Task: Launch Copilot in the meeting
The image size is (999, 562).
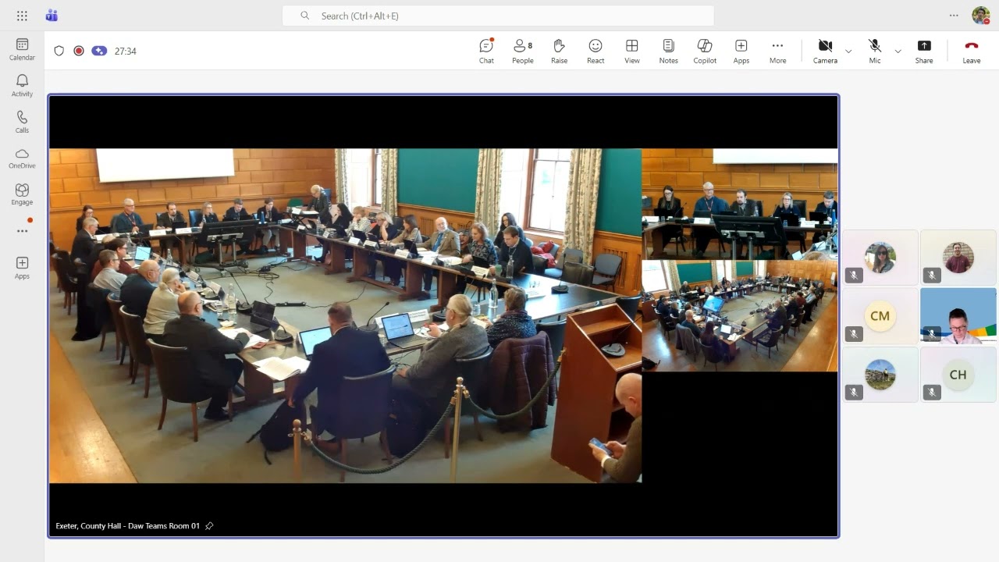Action: (705, 51)
